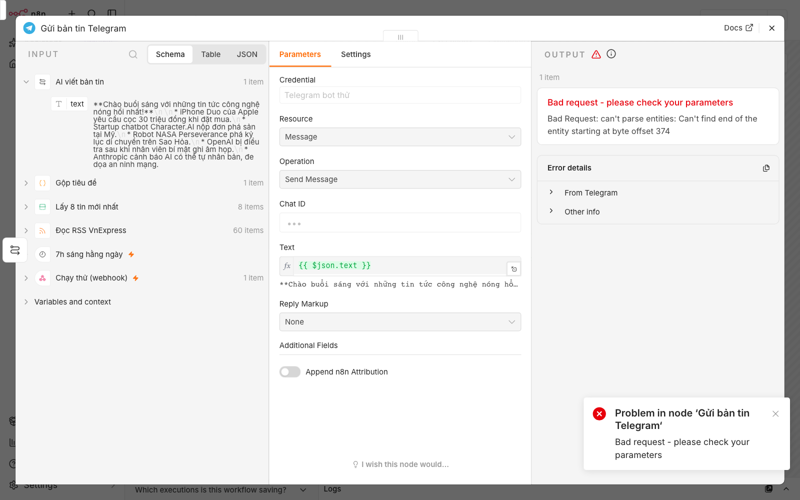
Task: Click the Đọc RSS VnExpress feed icon
Action: (x=42, y=230)
